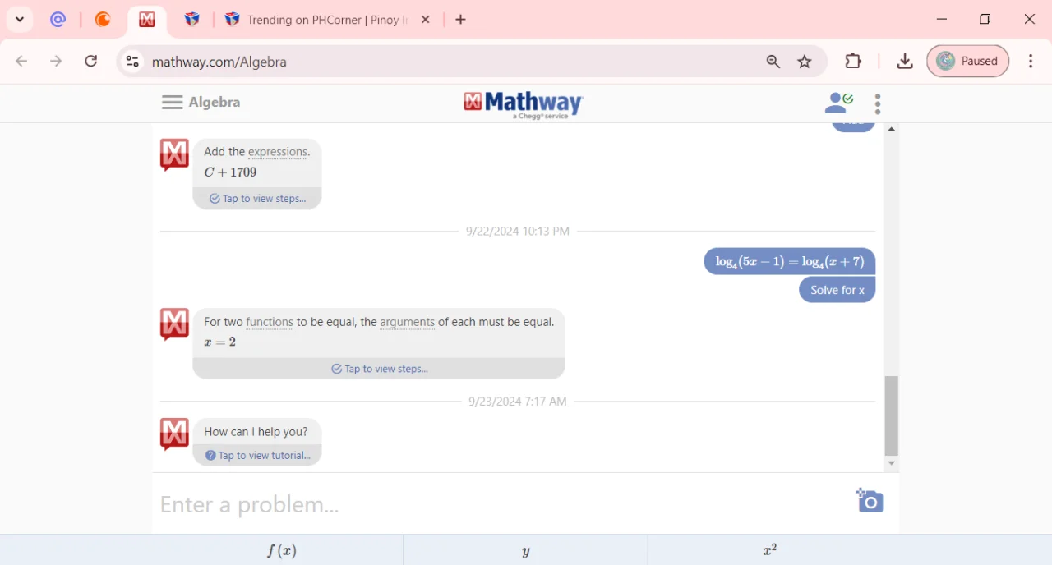This screenshot has height=565, width=1052.
Task: Open the Mathway vertical dots menu
Action: [x=878, y=103]
